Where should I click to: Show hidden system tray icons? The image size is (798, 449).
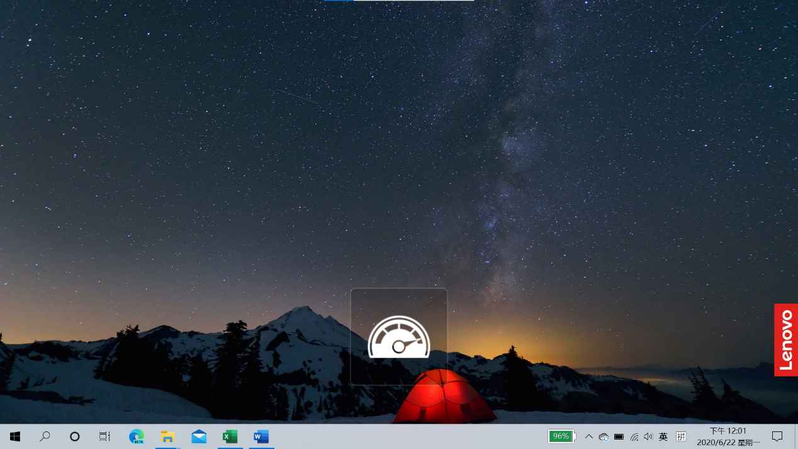click(x=589, y=436)
